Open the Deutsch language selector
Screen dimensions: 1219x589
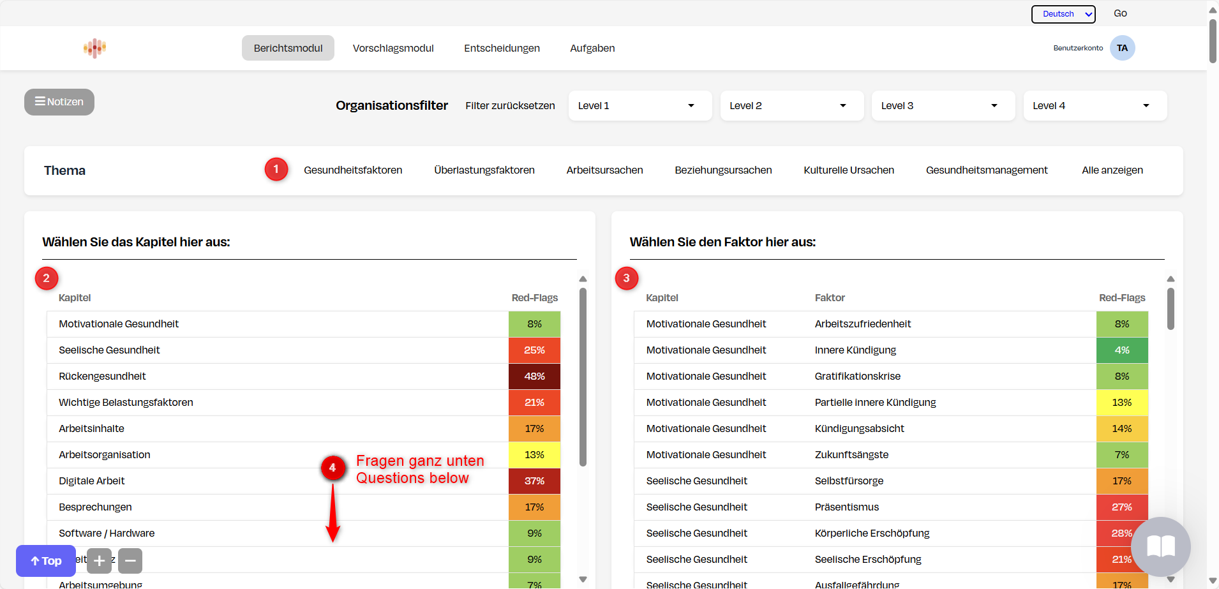point(1062,13)
